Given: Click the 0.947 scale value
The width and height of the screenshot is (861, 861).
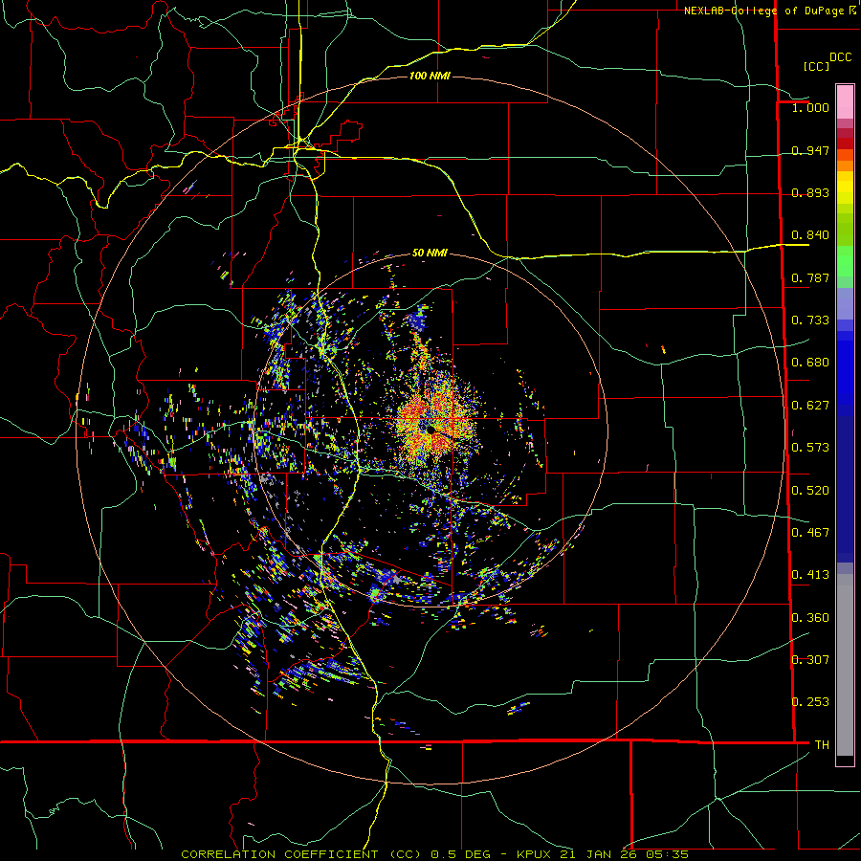Looking at the screenshot, I should click(810, 150).
